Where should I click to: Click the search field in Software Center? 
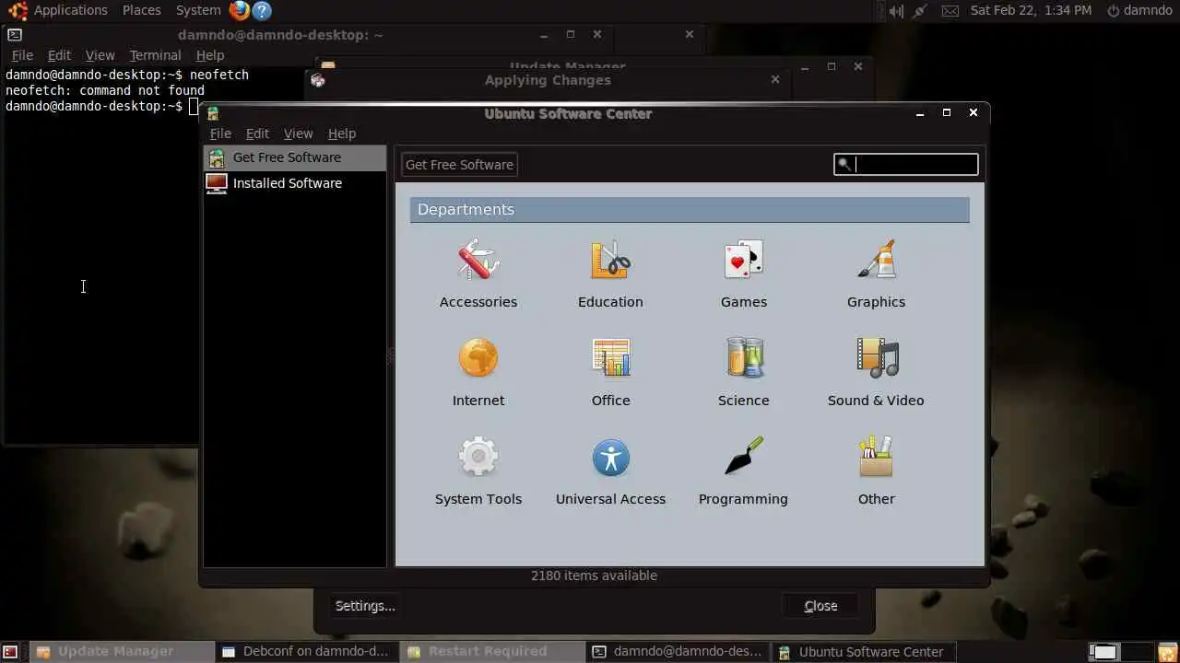click(x=905, y=165)
